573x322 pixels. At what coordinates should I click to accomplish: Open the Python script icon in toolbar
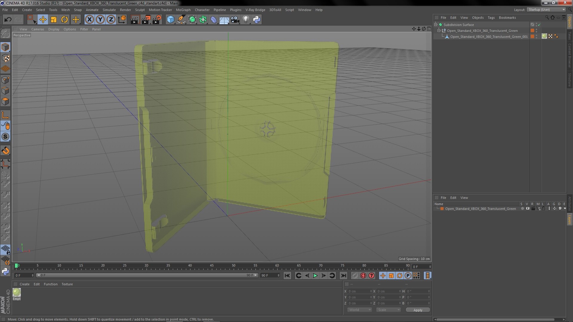point(257,20)
